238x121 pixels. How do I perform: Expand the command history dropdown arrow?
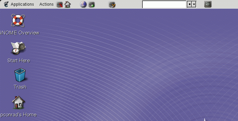coord(194,4)
